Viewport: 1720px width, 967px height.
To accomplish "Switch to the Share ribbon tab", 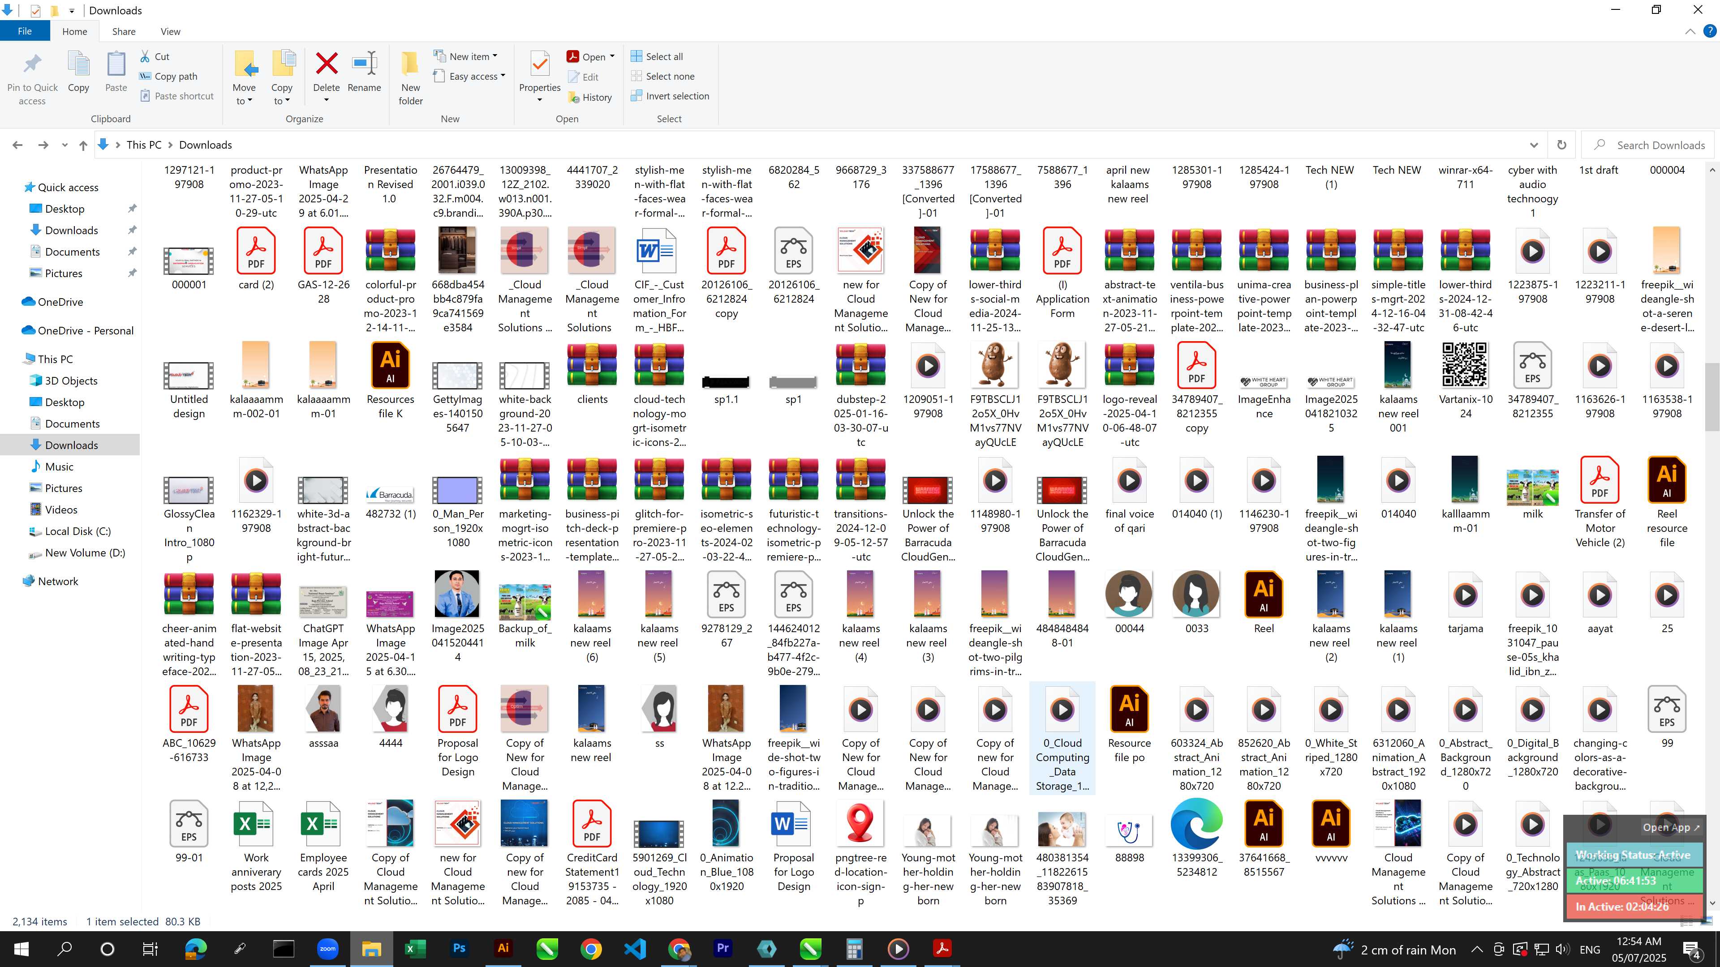I will click(124, 31).
